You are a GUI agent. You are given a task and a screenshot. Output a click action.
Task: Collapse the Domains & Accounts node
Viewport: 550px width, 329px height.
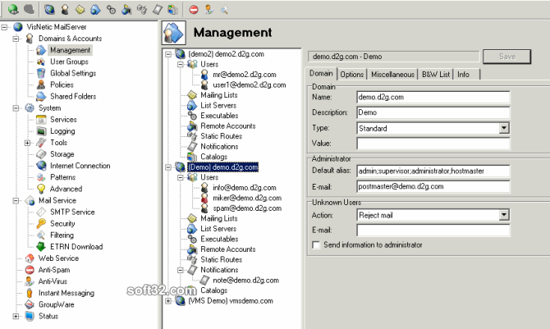click(x=16, y=39)
